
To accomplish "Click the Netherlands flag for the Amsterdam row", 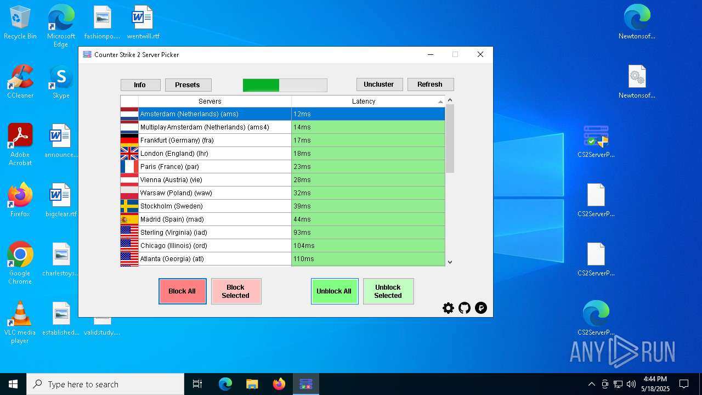I will [129, 114].
